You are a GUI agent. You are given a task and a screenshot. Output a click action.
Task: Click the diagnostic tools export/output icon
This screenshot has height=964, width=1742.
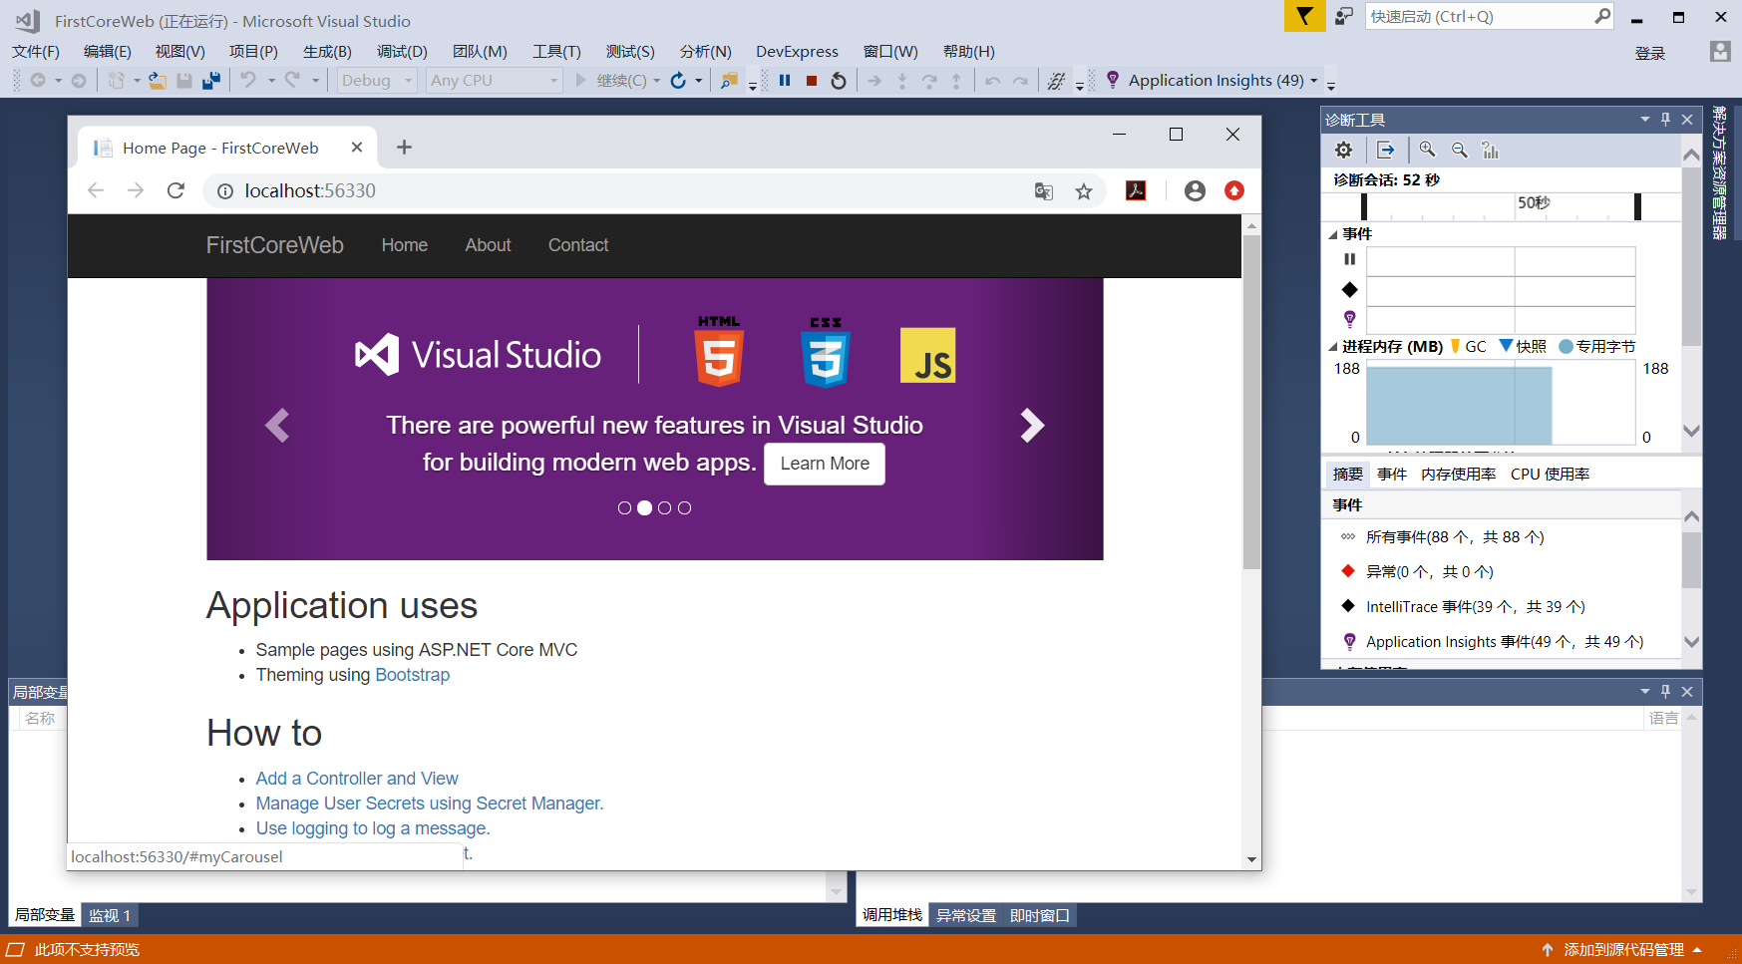pos(1386,150)
